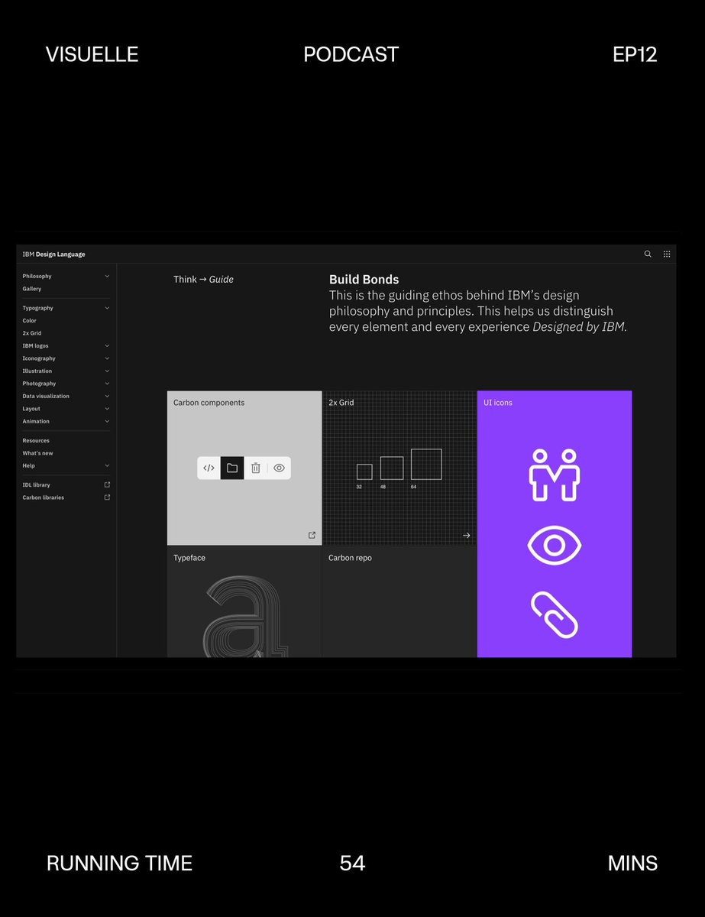Select the 48 size square in 2x Grid tile
Screen dimensions: 705x917
[392, 468]
